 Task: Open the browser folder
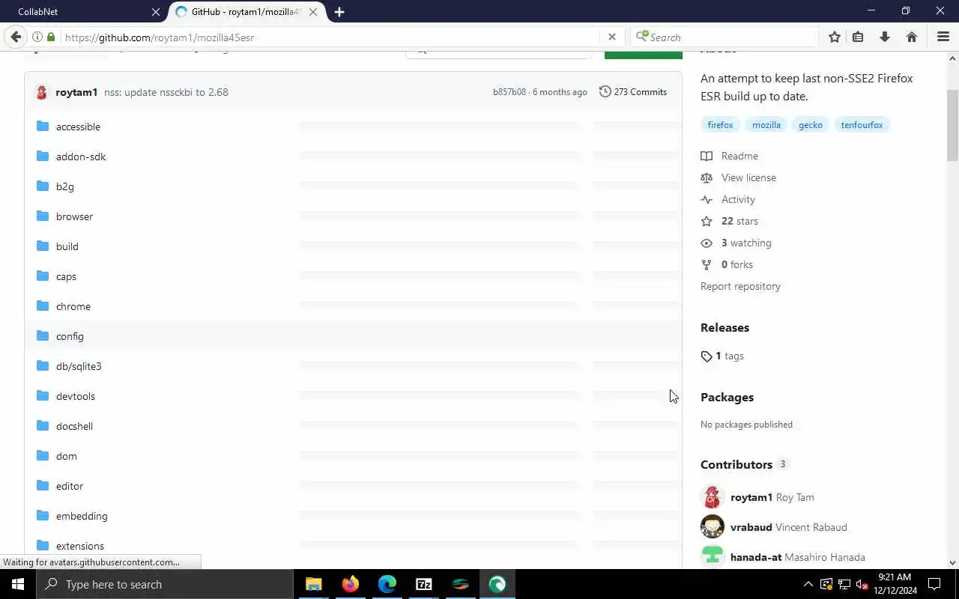(74, 216)
